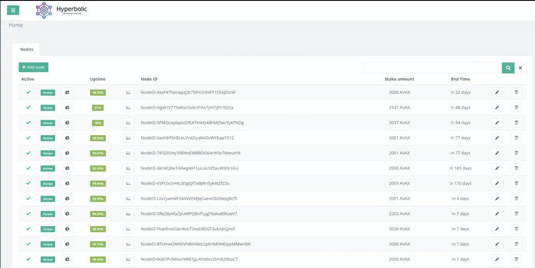Open the Home breadcrumb link

[16, 25]
